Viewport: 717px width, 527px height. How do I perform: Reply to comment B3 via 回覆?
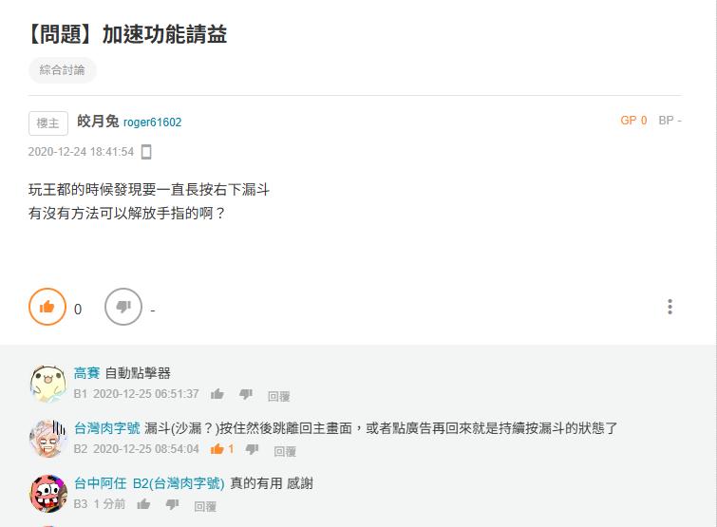[x=205, y=506]
